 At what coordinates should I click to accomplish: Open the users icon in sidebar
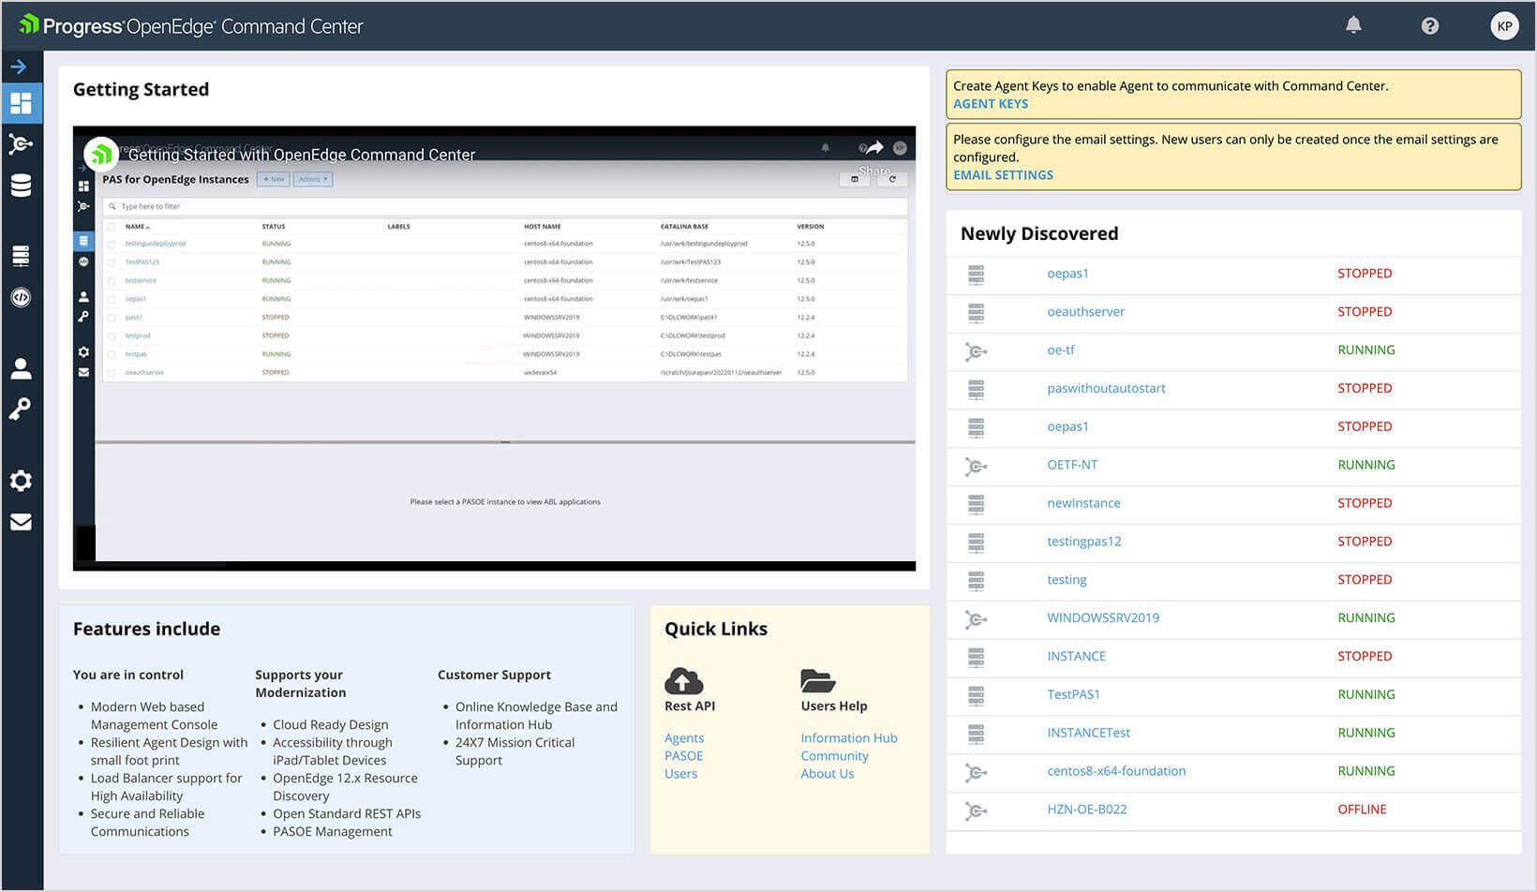click(21, 368)
